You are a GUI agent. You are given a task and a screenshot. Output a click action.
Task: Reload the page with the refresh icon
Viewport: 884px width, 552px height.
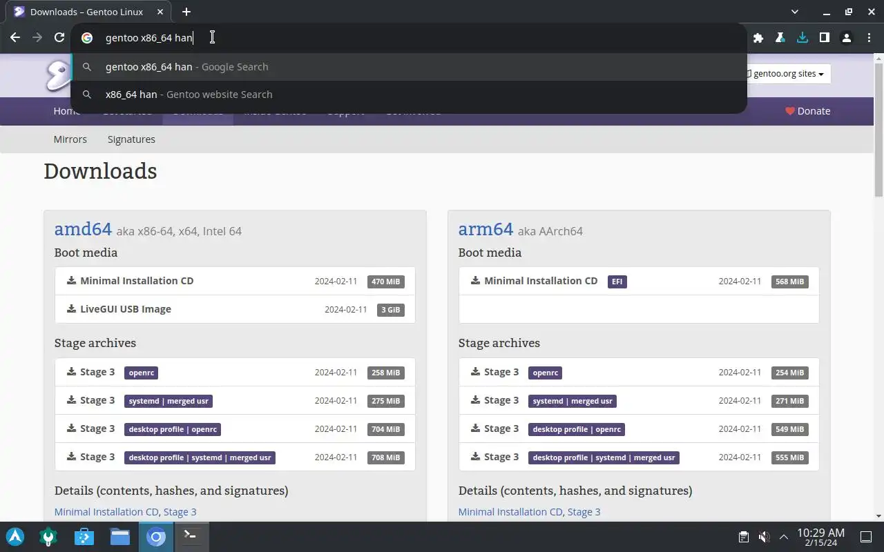pos(59,38)
